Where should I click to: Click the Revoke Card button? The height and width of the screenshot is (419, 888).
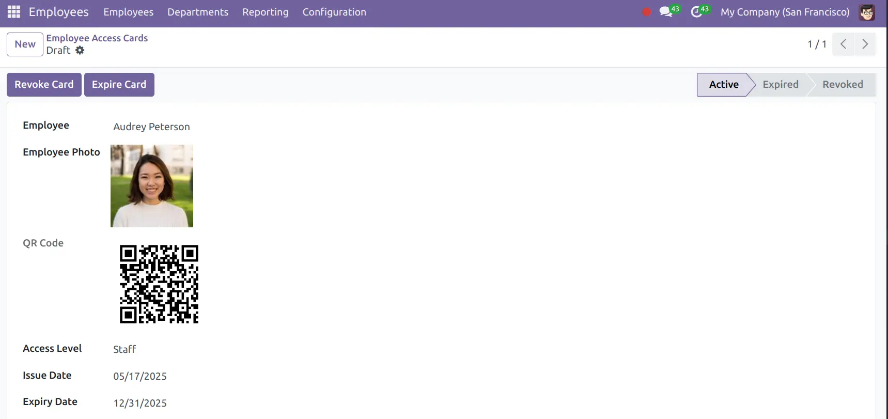pyautogui.click(x=44, y=85)
